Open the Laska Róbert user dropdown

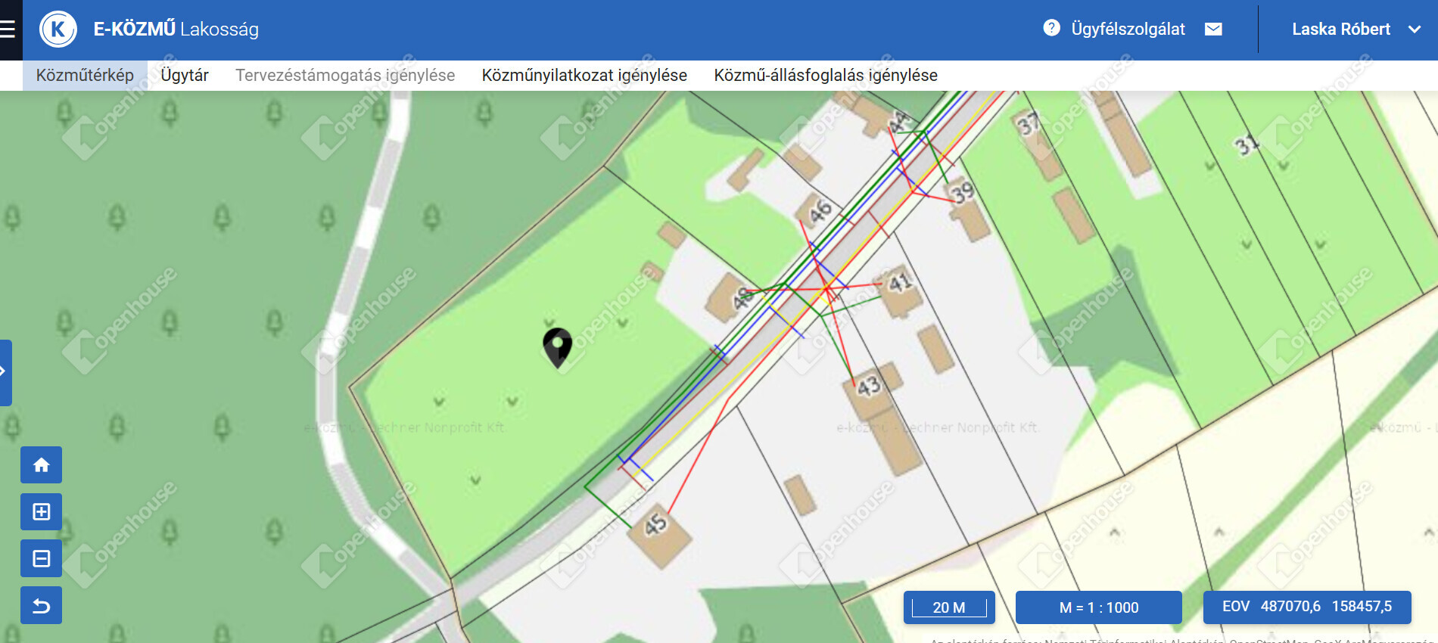[x=1355, y=30]
